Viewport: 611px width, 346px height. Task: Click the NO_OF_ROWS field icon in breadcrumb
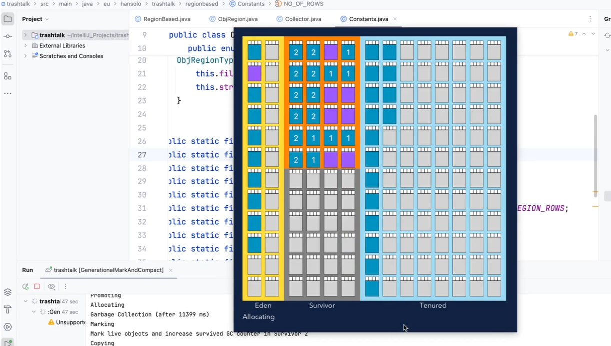point(278,4)
